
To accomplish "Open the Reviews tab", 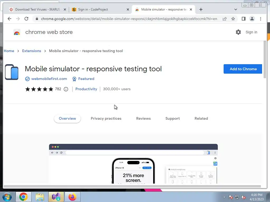I will tap(143, 119).
